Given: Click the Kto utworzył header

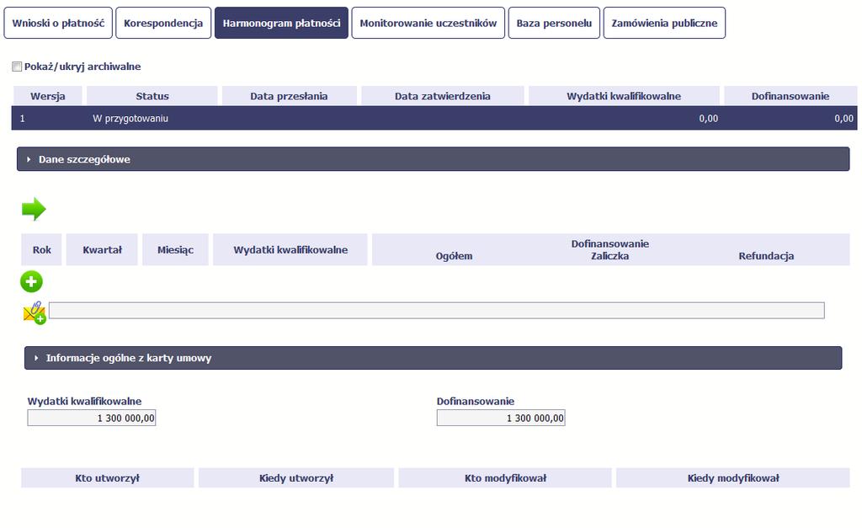Looking at the screenshot, I should (x=108, y=478).
